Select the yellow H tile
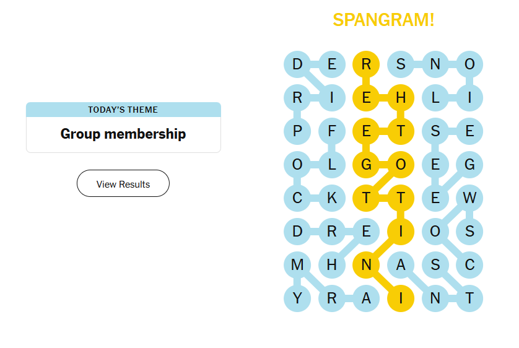Screen dimensions: 519x348 point(401,97)
